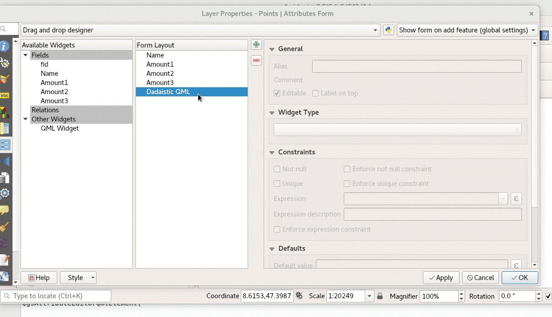Open the Python init code configuration
This screenshot has width=552, height=317.
point(389,30)
